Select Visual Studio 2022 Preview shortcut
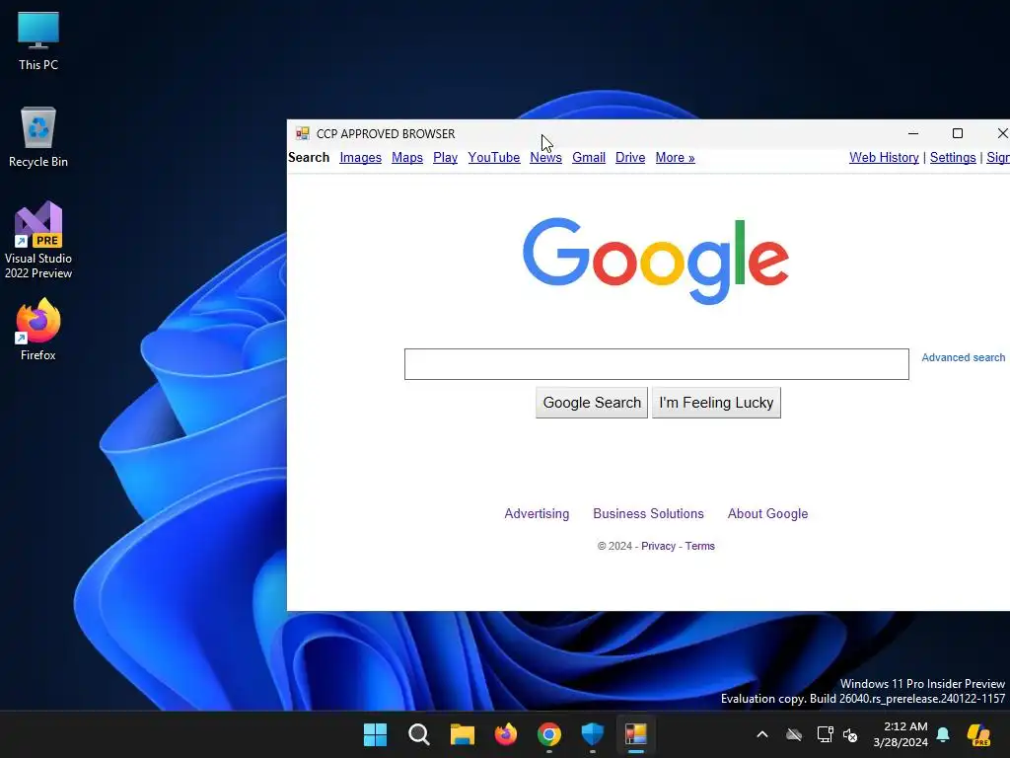The image size is (1010, 758). point(38,240)
